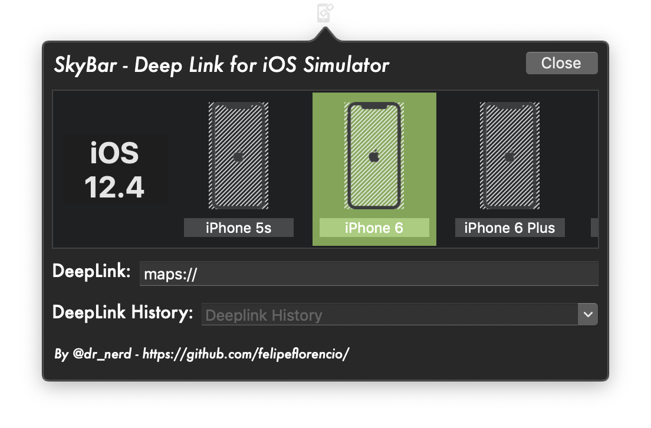Screen dimensions: 651x428
Task: Click the DeepLink History label
Action: pyautogui.click(x=123, y=312)
